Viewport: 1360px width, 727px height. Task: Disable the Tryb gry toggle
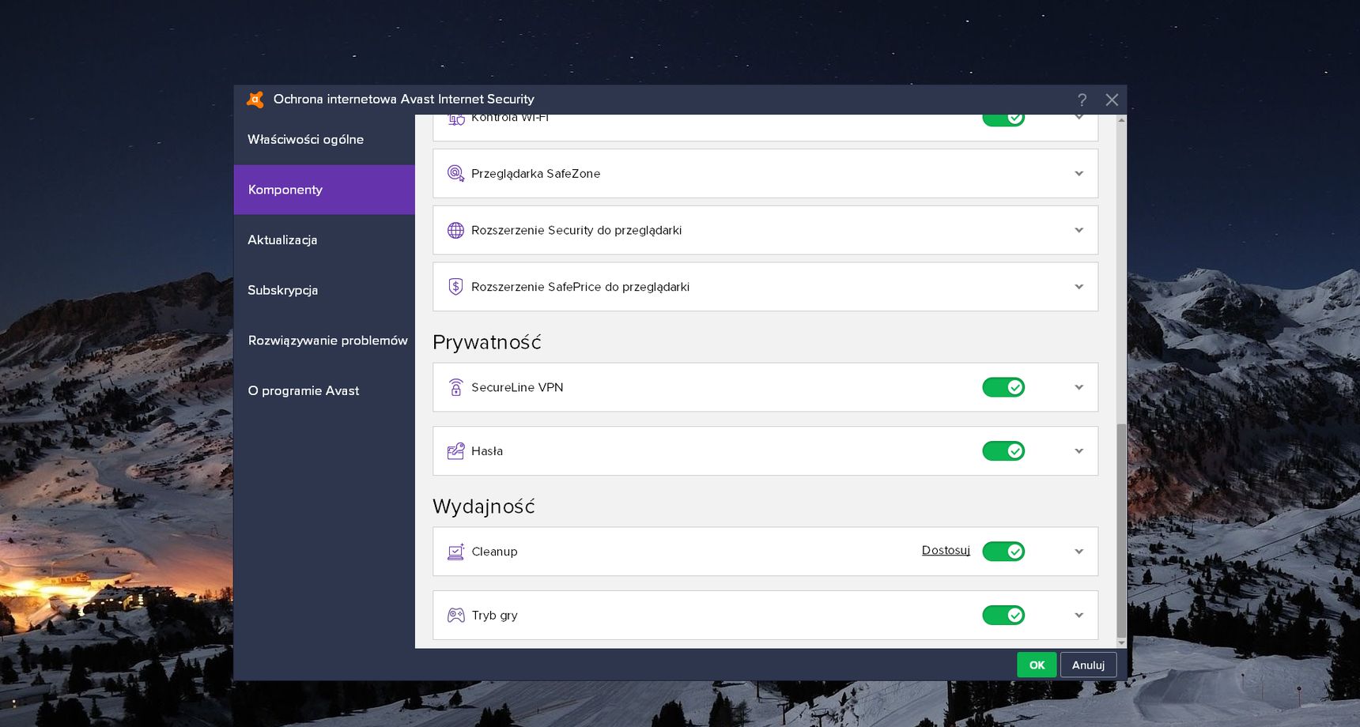[x=1003, y=616]
